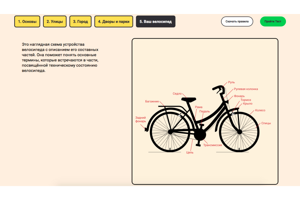This screenshot has width=300, height=200.
Task: Switch to the '2. Улицы' tab
Action: pyautogui.click(x=55, y=21)
